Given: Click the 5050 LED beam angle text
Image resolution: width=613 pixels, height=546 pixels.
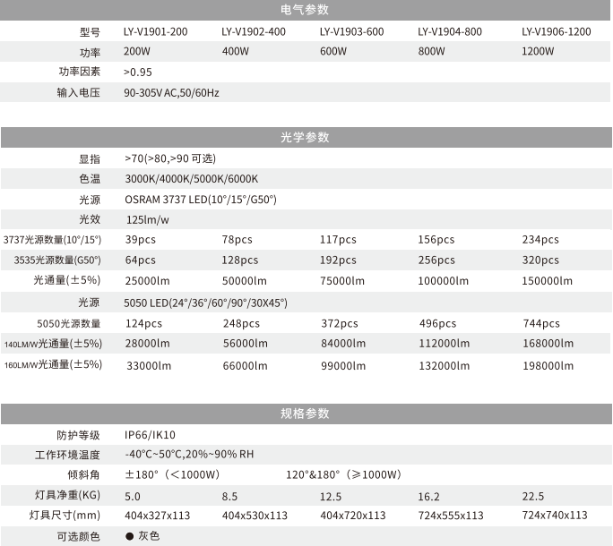Looking at the screenshot, I should click(205, 303).
